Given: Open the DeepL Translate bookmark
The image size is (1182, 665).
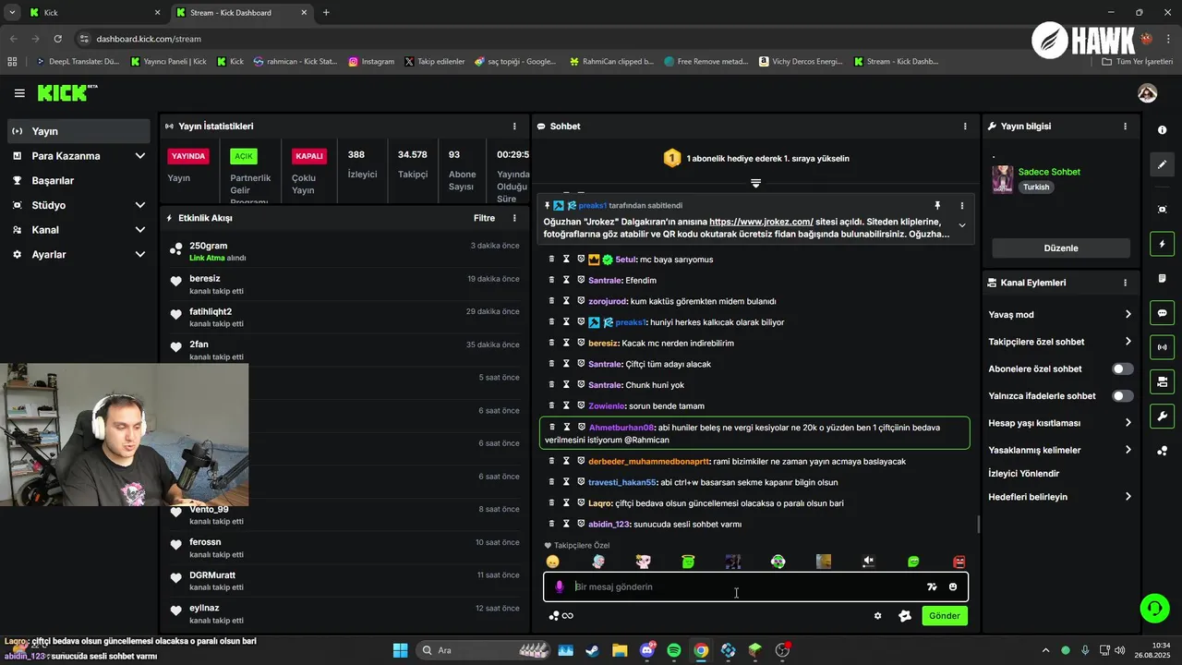Looking at the screenshot, I should coord(78,62).
